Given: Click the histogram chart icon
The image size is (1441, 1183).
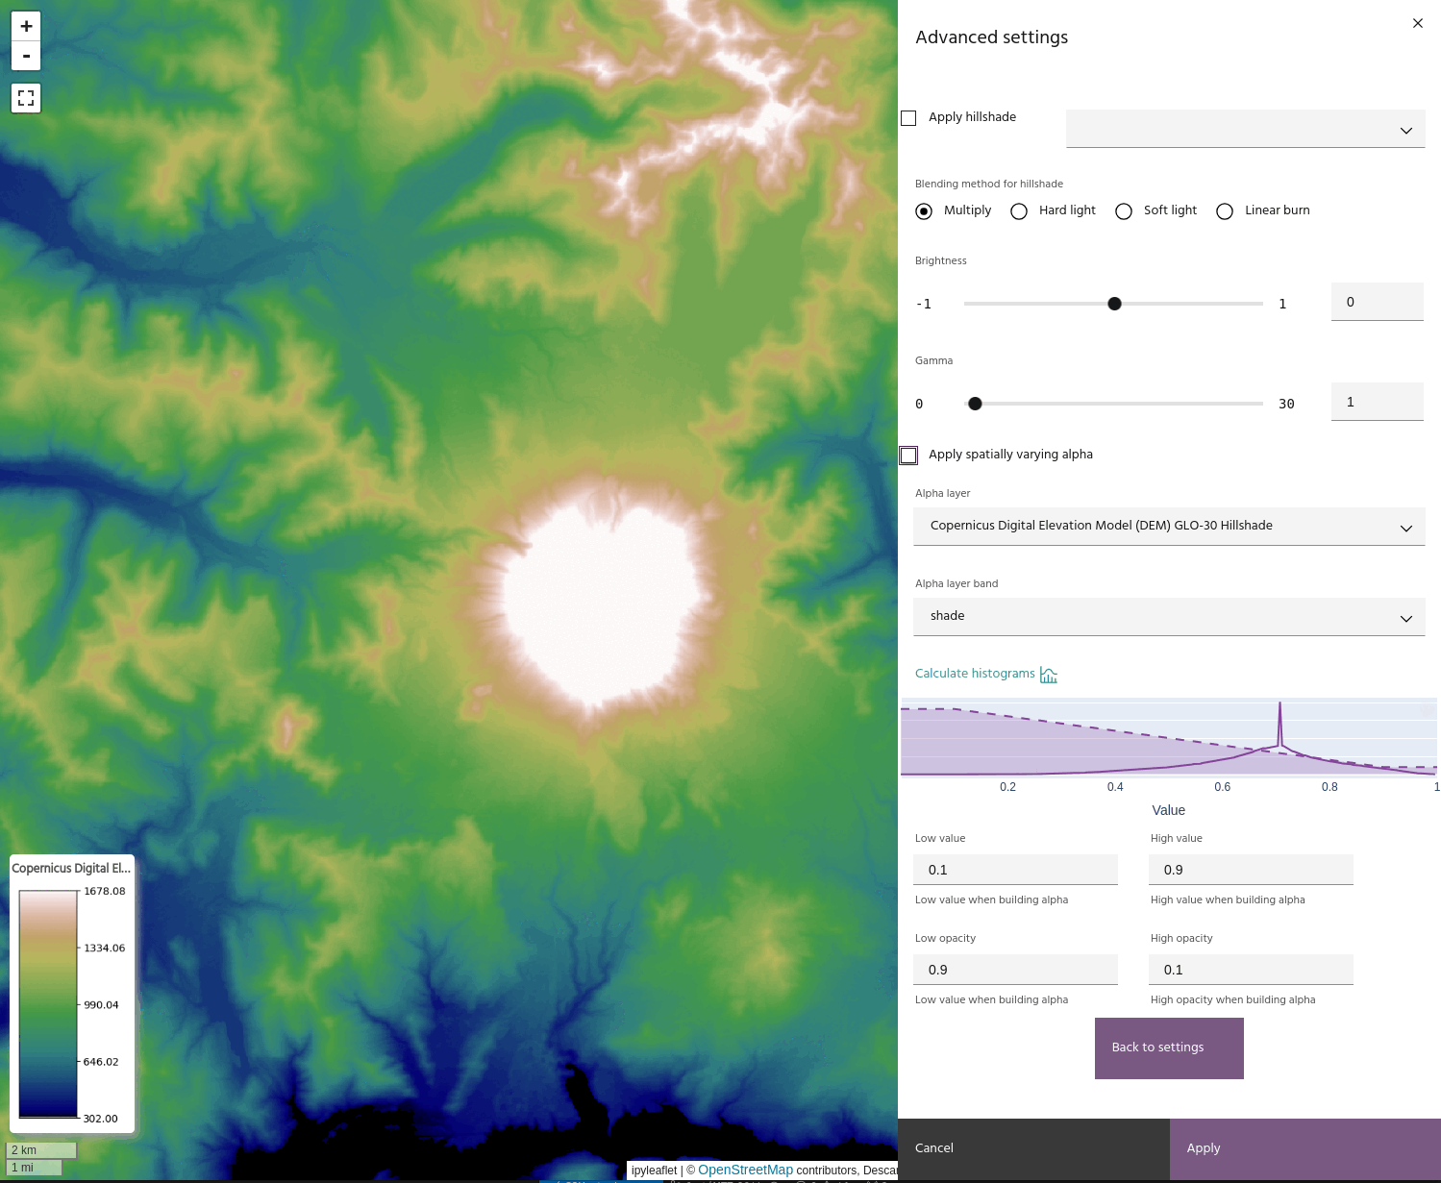Looking at the screenshot, I should 1049,675.
